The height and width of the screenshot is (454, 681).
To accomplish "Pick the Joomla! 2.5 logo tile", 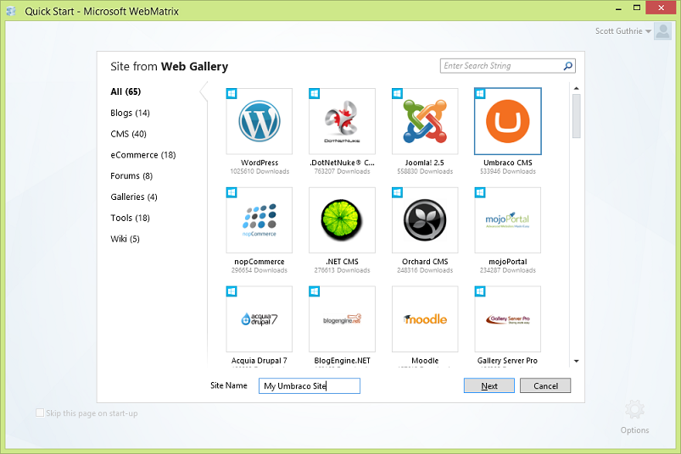I will coord(425,121).
